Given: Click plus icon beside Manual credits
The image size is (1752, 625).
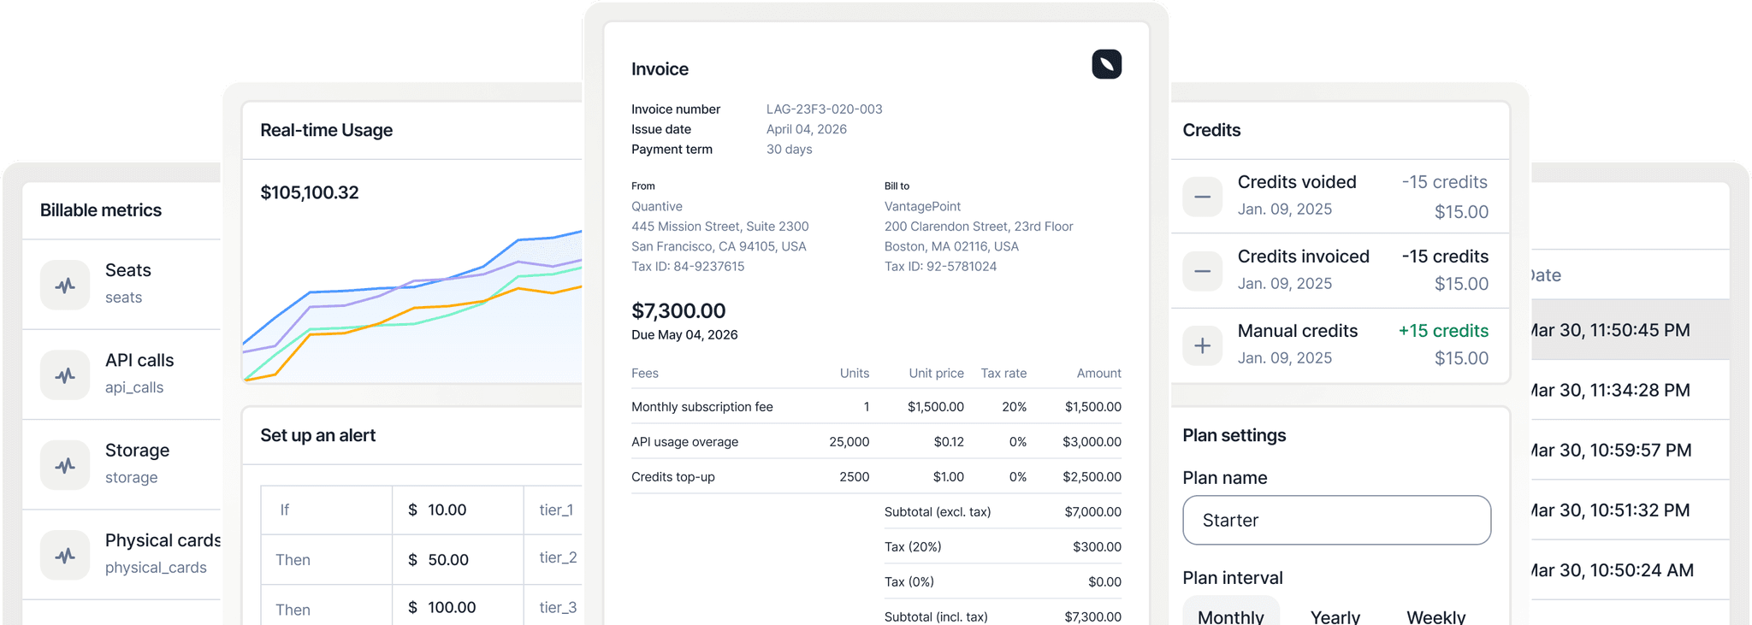Looking at the screenshot, I should coord(1202,345).
